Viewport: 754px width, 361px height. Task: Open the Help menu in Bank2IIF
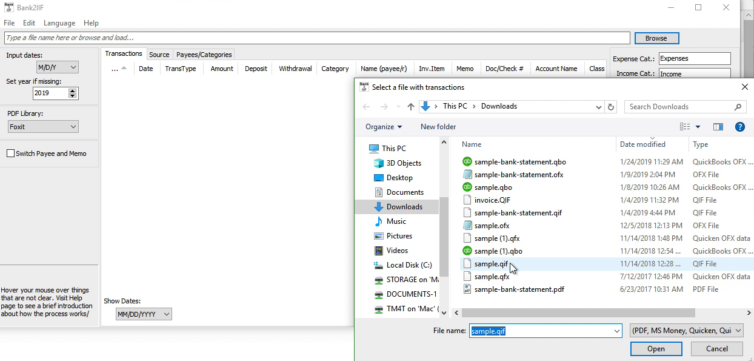91,23
